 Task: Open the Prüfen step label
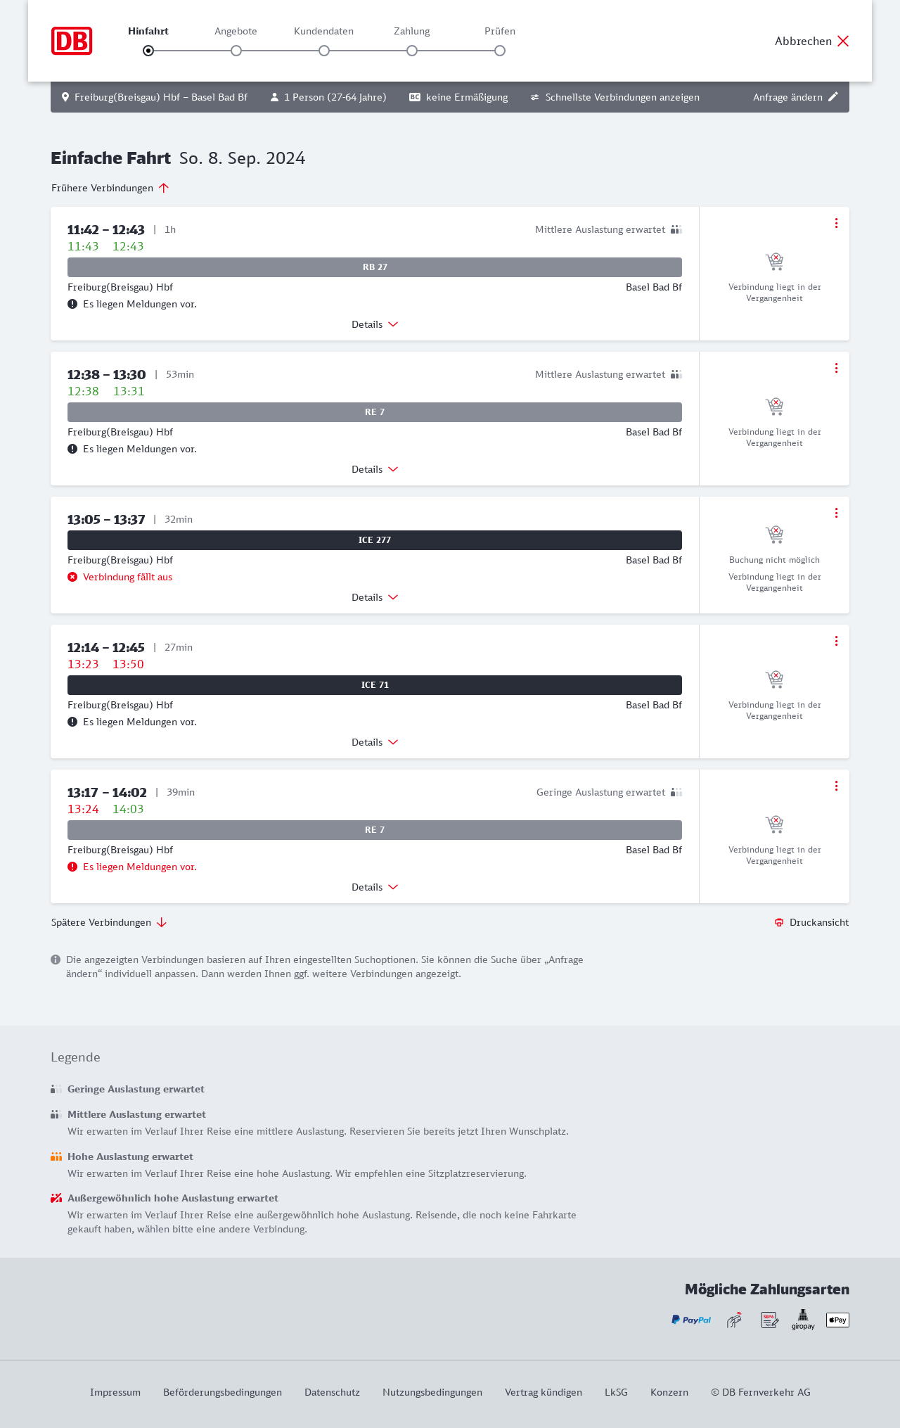click(500, 31)
